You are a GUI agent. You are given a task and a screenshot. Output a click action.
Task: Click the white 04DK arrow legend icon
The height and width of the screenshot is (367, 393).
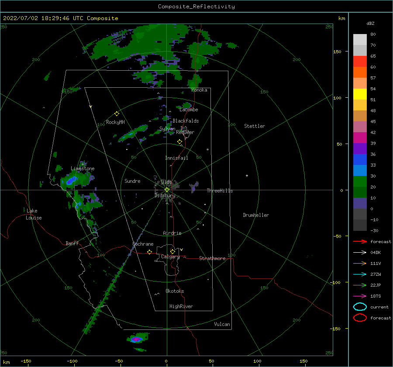coord(360,252)
